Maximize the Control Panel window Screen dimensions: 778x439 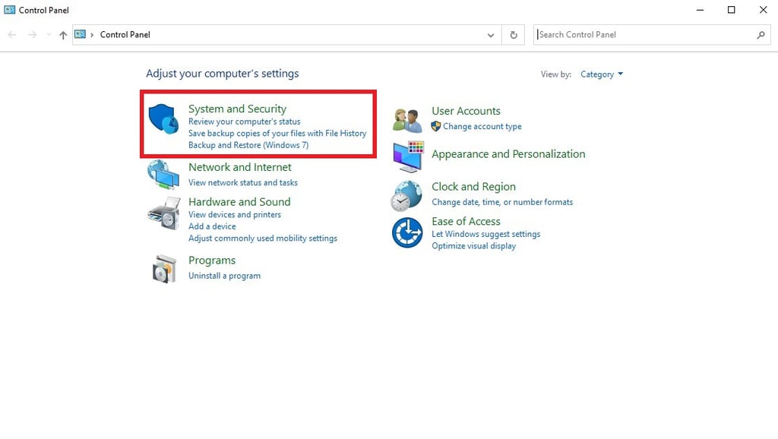pyautogui.click(x=732, y=10)
